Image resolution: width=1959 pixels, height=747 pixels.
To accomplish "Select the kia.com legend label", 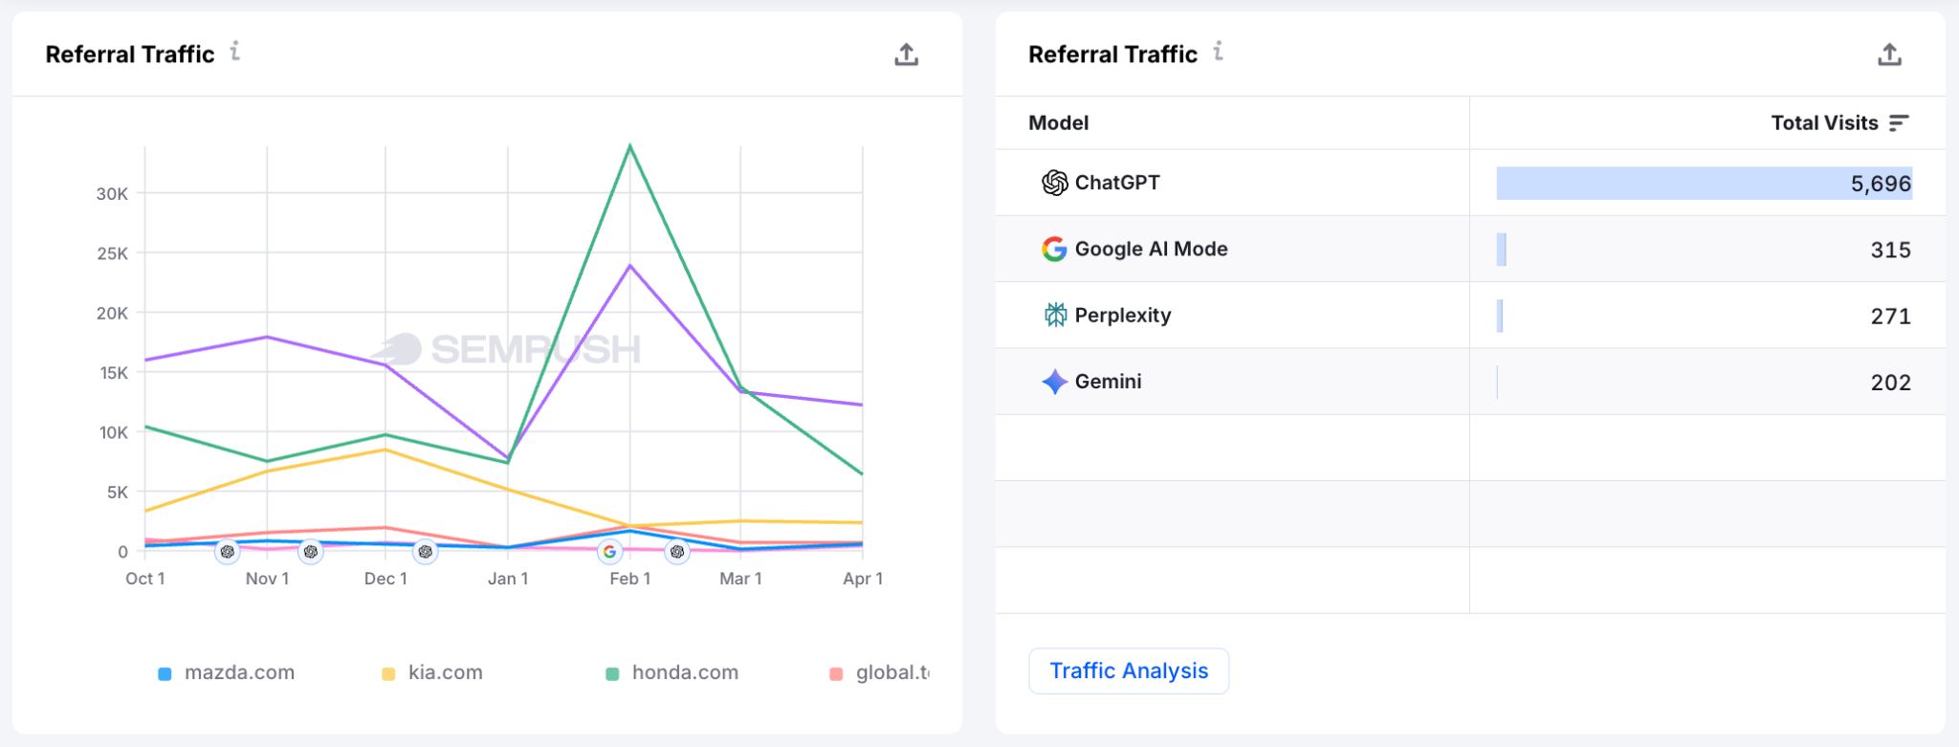I will tap(446, 672).
